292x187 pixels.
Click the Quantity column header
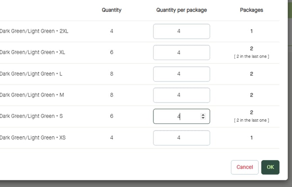[x=112, y=10]
